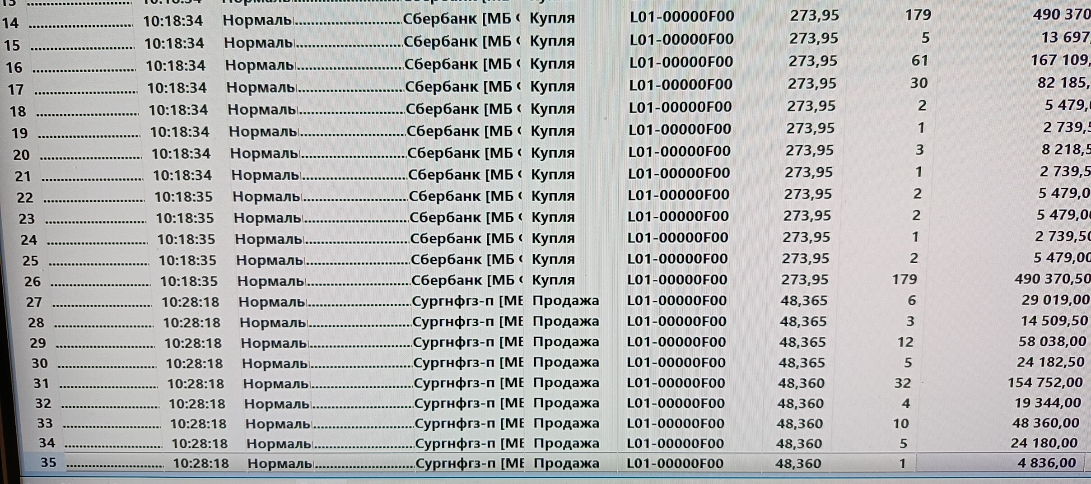The width and height of the screenshot is (1091, 484).
Task: Select the time 10:18:35 in row 25
Action: [x=187, y=261]
